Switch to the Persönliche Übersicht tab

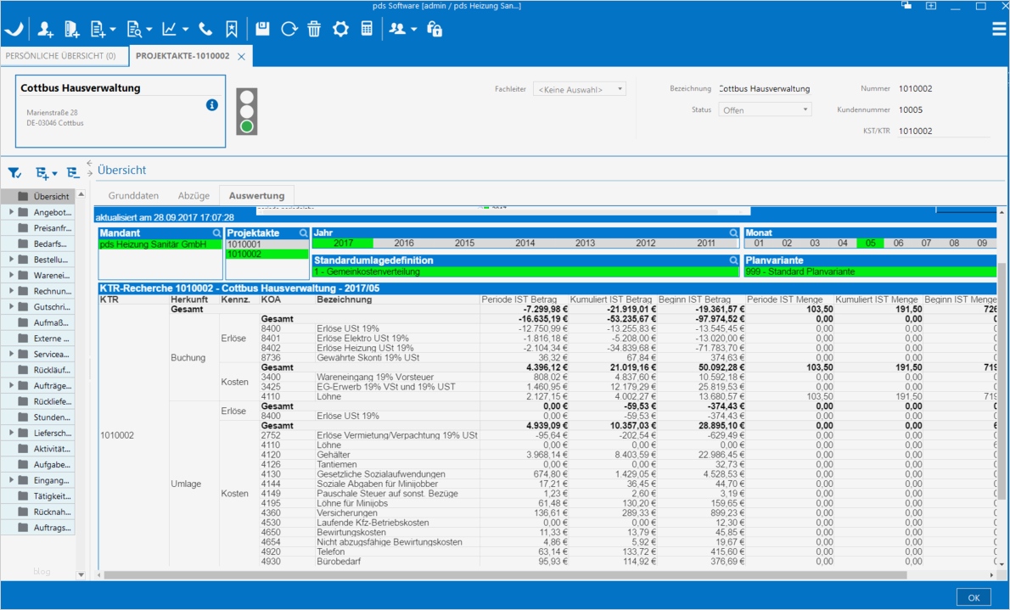[x=63, y=56]
